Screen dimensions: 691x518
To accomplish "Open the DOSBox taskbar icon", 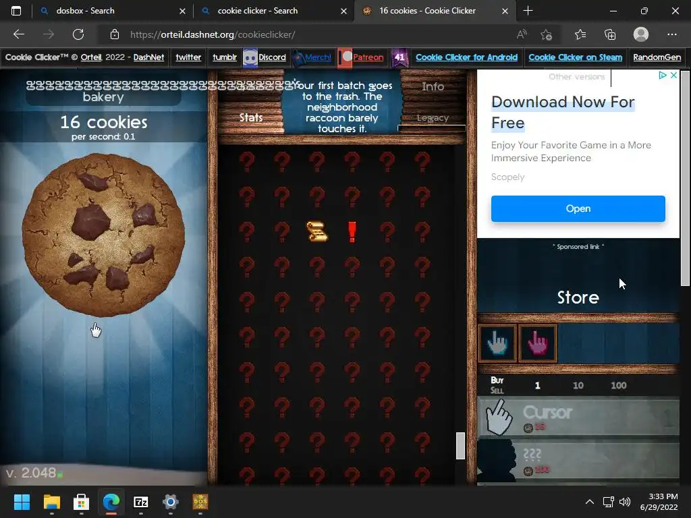I will (200, 502).
